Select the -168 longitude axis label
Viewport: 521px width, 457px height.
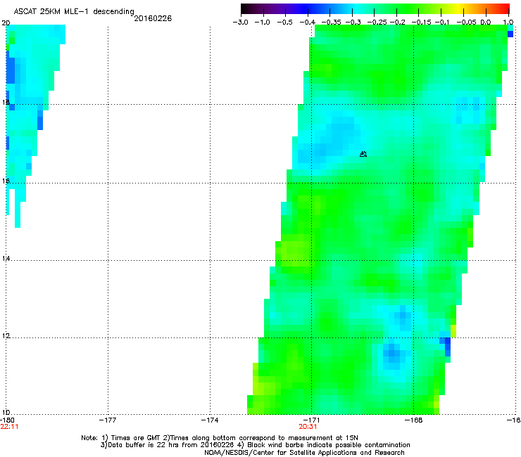(x=413, y=420)
